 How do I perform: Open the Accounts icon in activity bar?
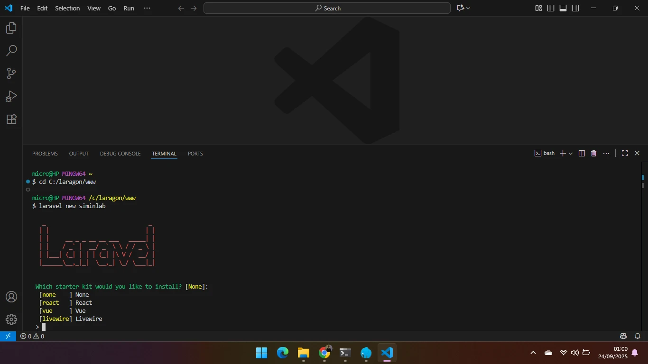click(x=11, y=297)
